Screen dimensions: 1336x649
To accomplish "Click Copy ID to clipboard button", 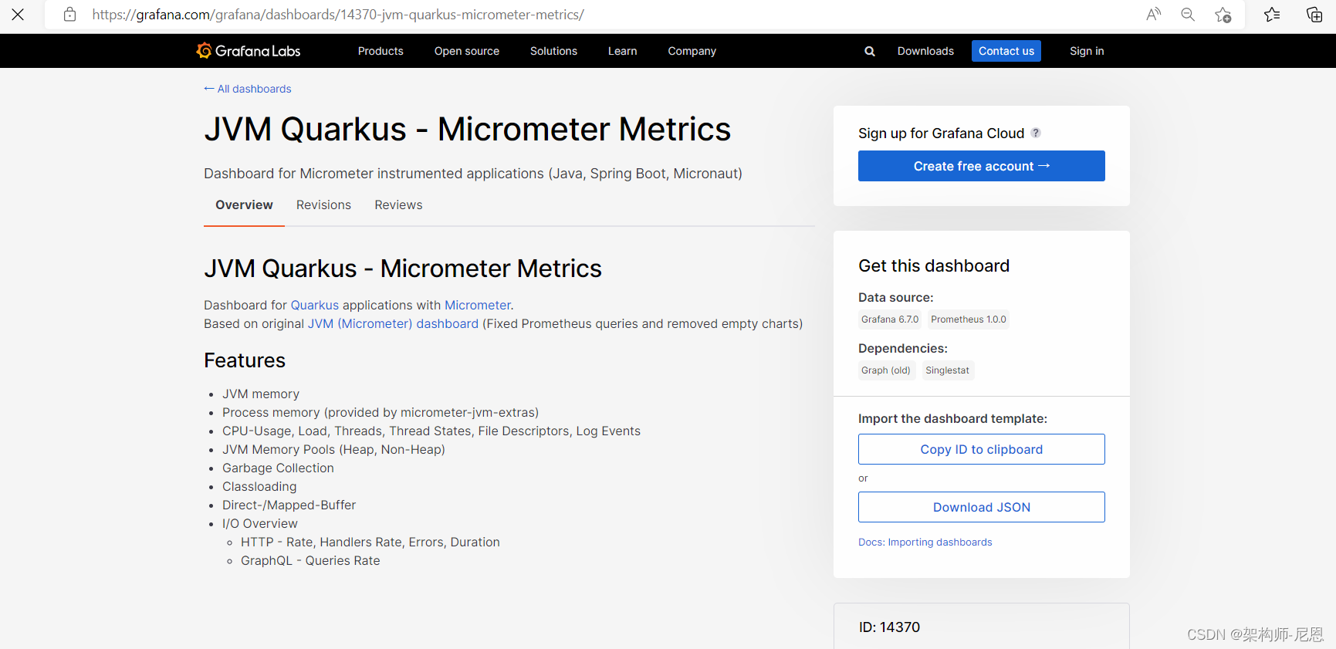I will [982, 449].
